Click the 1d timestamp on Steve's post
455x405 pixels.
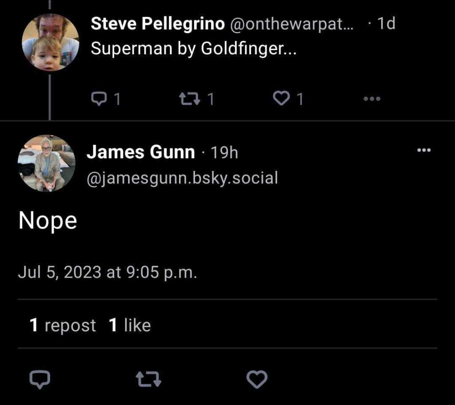coord(386,24)
